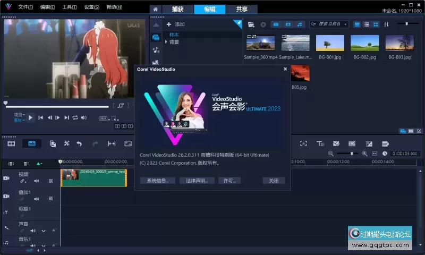Toggle ripple editing link on 视频 track
This screenshot has height=255, width=425.
[23, 181]
